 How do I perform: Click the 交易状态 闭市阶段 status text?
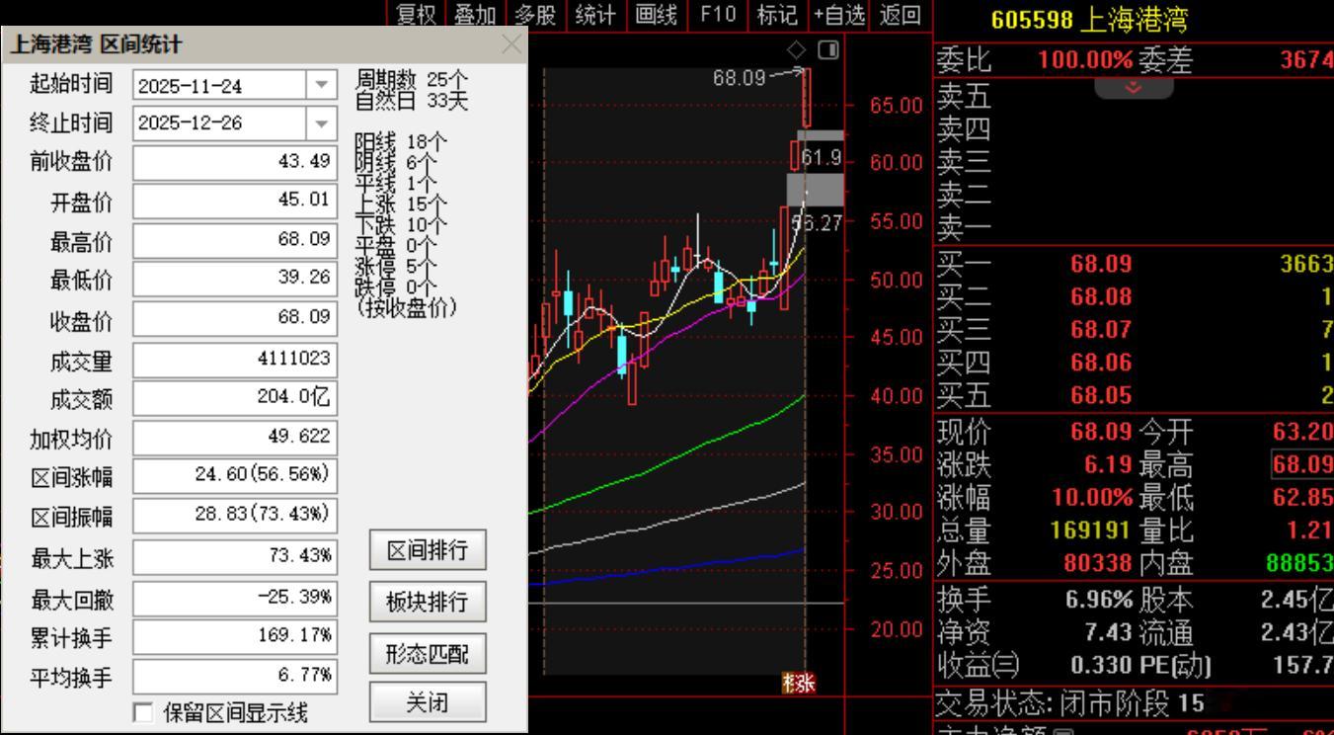click(1069, 704)
